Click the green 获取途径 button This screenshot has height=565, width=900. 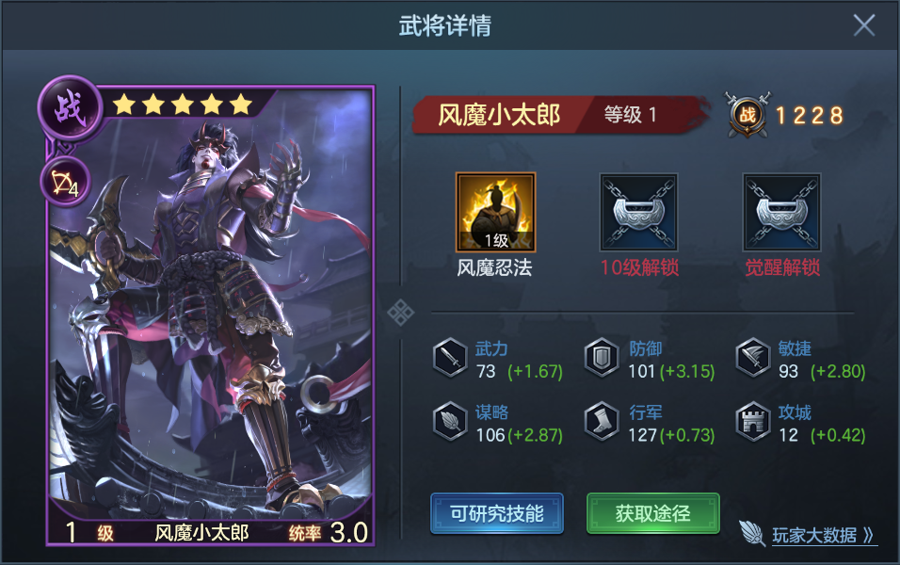653,514
